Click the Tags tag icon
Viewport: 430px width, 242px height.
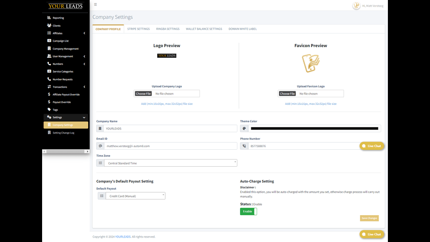[x=49, y=109]
